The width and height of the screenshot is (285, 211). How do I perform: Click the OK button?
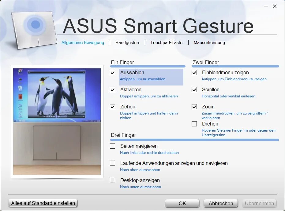[x=182, y=203]
